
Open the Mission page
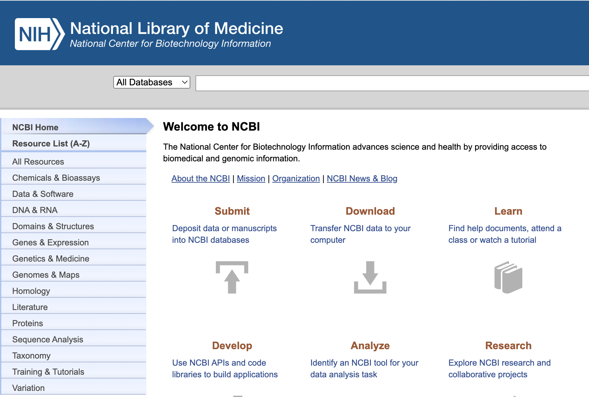(x=251, y=178)
